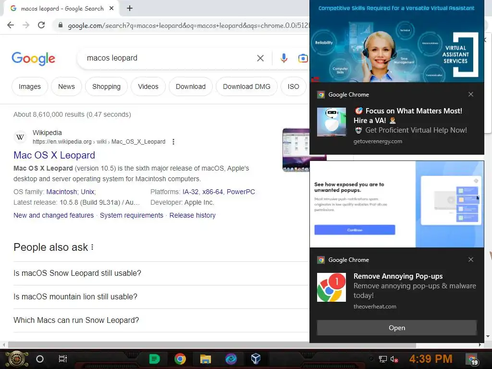Expand Is macOS mountain lion still usable?
The image size is (492, 369).
161,297
